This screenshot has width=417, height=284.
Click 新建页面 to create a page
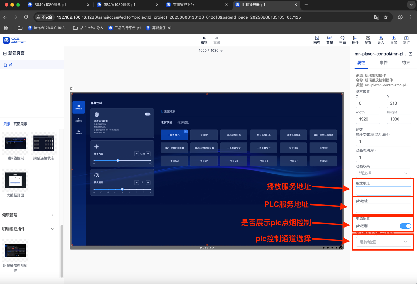click(x=14, y=53)
